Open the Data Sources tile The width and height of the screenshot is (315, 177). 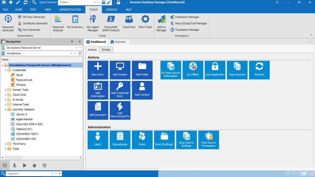[x=237, y=70]
